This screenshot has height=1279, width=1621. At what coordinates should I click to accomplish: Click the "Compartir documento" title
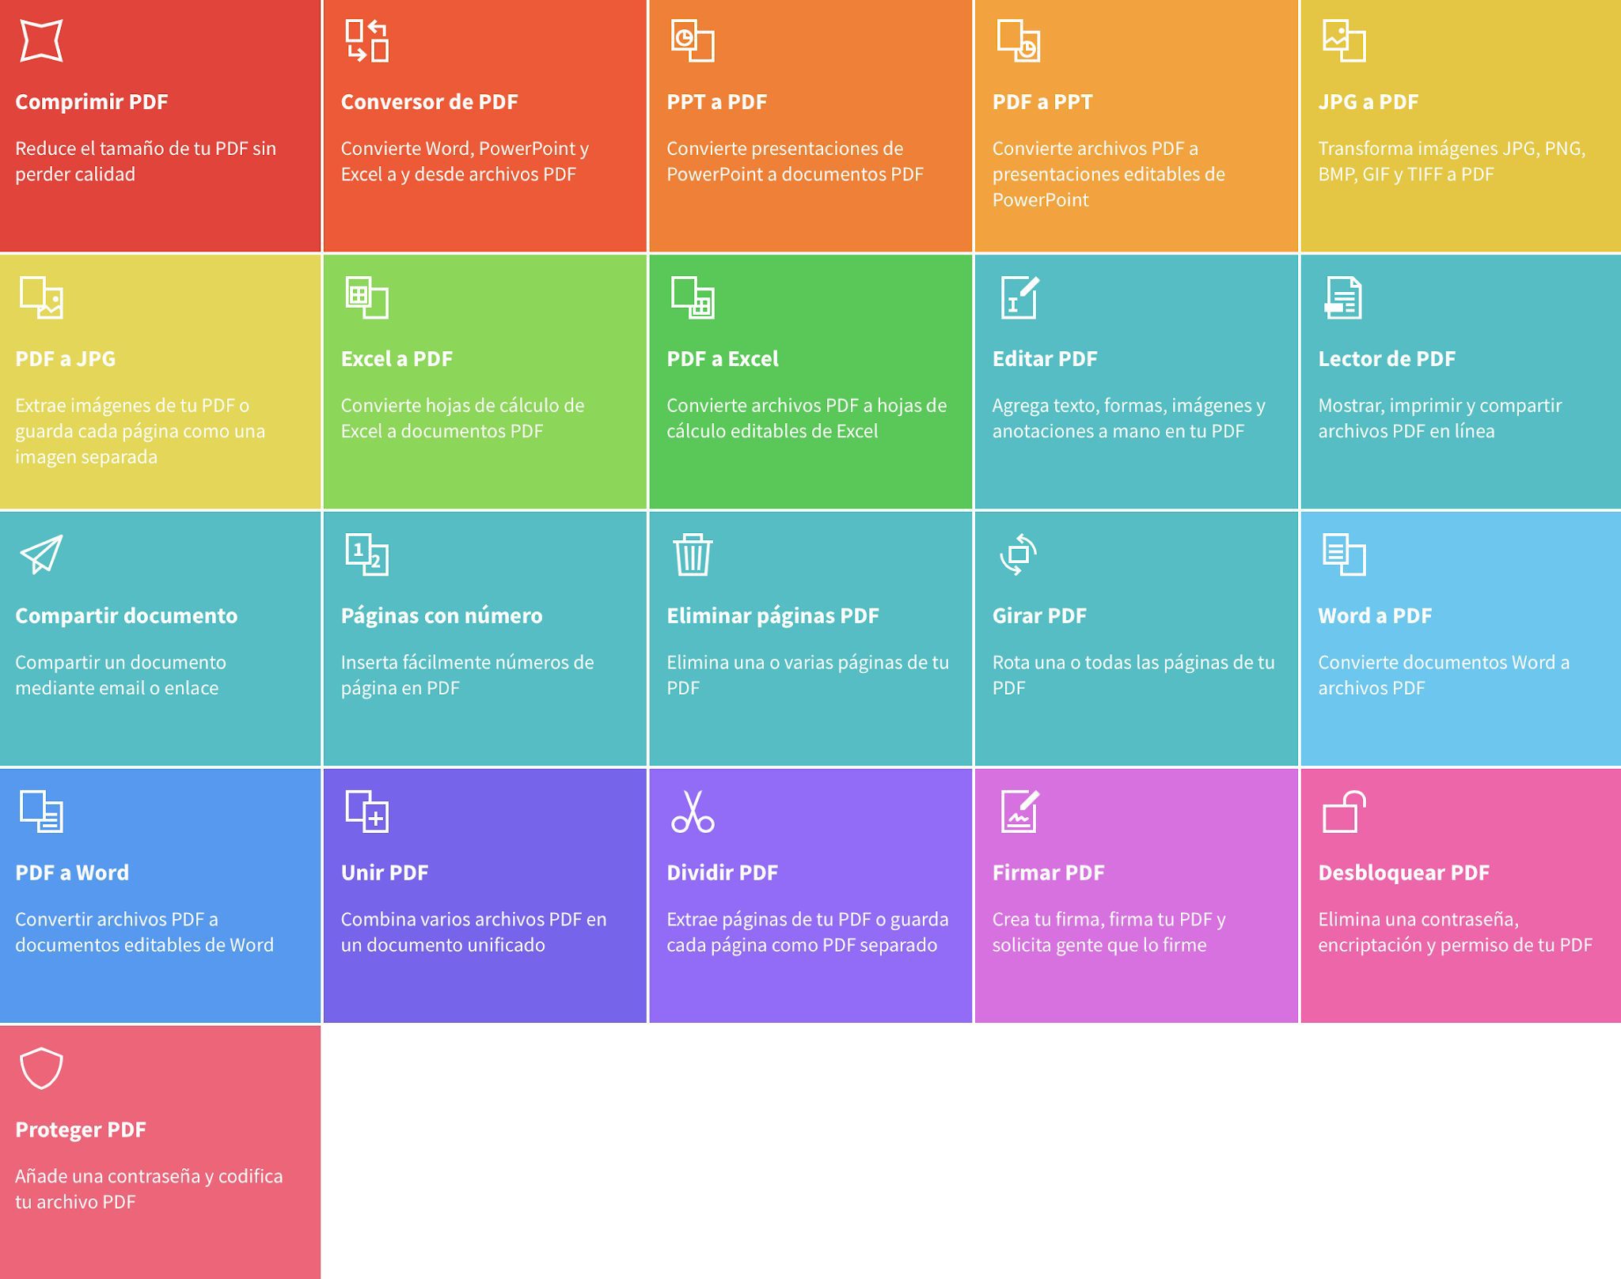[x=127, y=616]
